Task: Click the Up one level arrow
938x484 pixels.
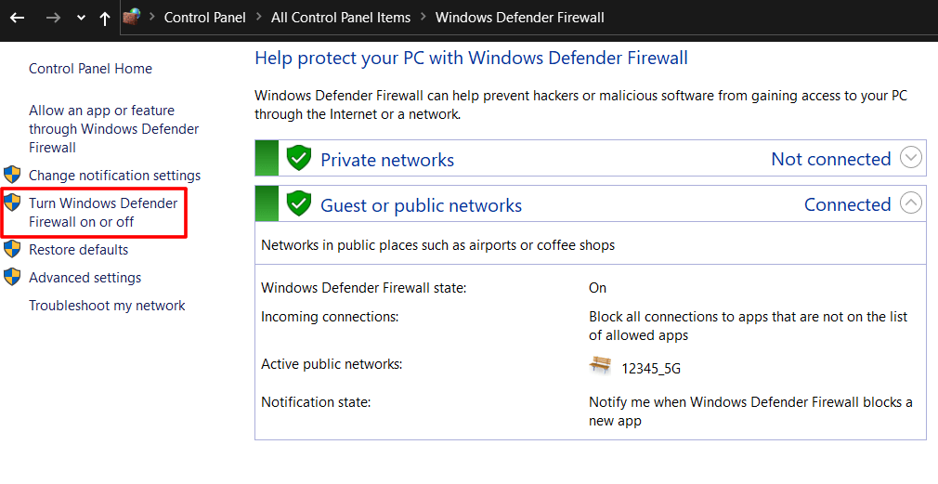Action: (x=104, y=18)
